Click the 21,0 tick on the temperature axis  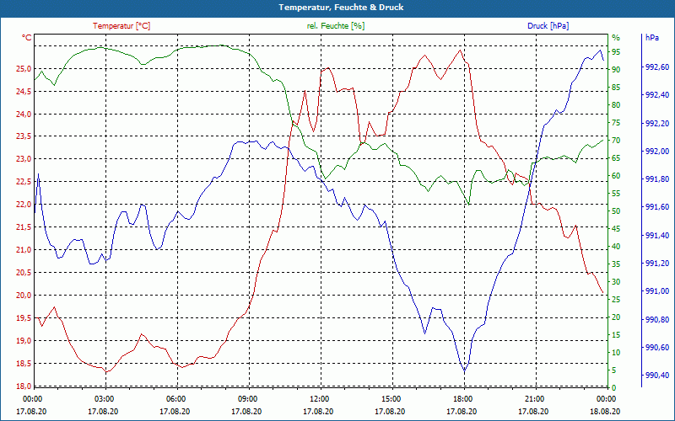click(x=24, y=250)
